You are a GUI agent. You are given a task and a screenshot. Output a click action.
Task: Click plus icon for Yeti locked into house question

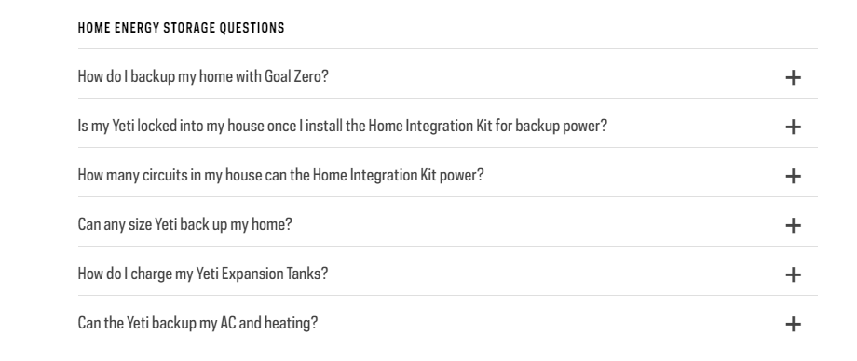(x=793, y=127)
